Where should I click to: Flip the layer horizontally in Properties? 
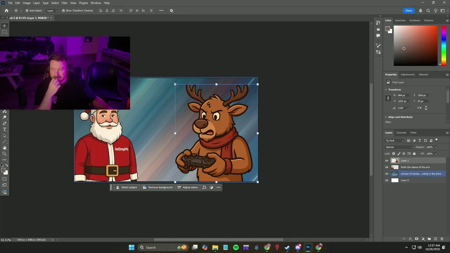419,108
